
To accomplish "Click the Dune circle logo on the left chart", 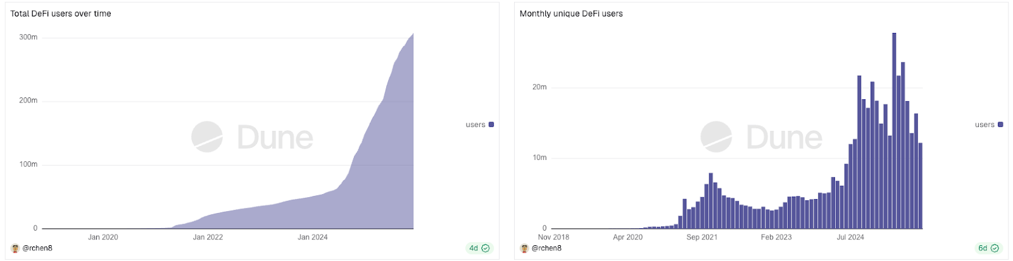I will click(x=207, y=137).
